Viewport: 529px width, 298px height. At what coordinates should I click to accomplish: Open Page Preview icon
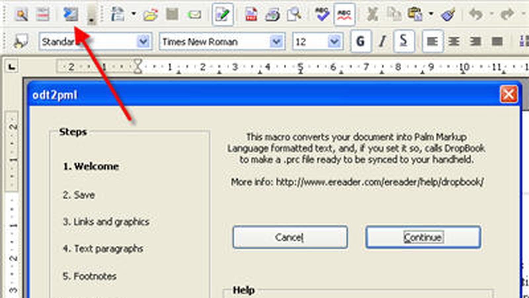(294, 15)
